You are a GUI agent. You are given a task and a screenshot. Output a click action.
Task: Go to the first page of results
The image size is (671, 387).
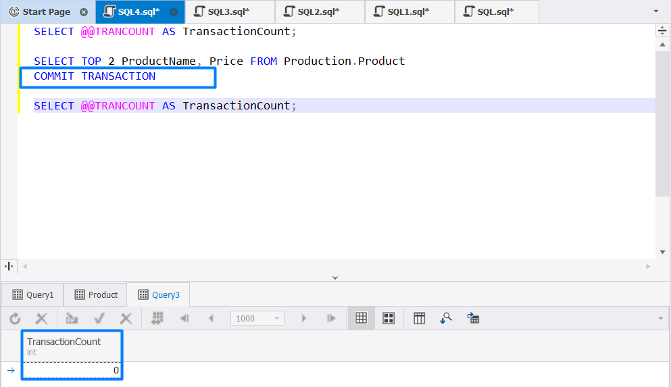pyautogui.click(x=184, y=319)
